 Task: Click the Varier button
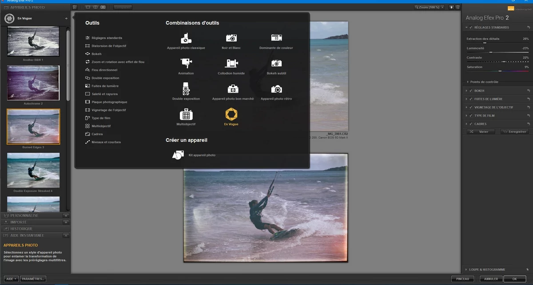[481, 132]
